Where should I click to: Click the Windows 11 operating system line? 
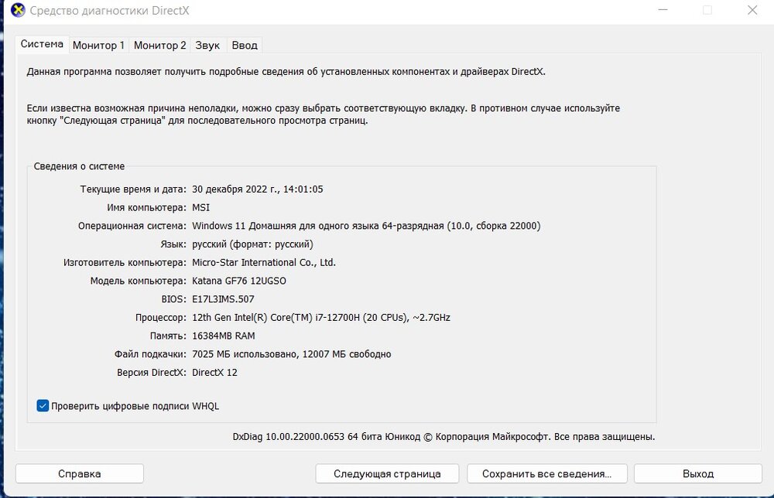pos(365,226)
